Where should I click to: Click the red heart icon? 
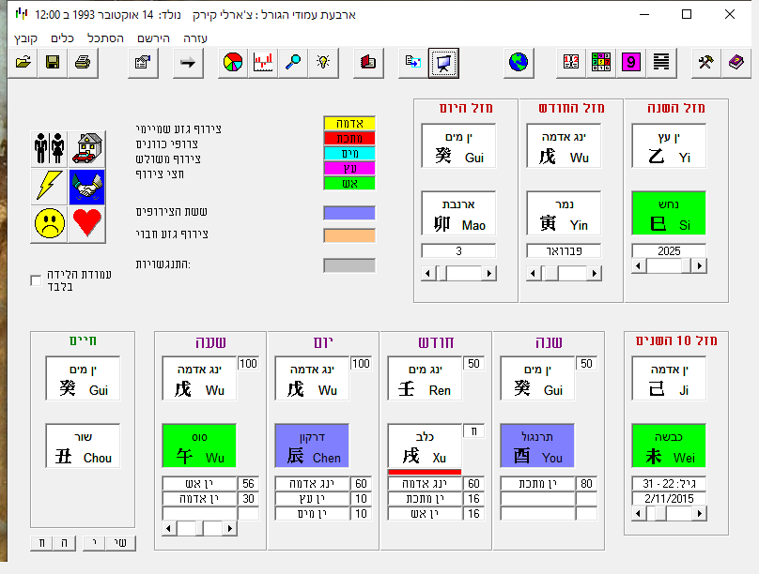(86, 223)
